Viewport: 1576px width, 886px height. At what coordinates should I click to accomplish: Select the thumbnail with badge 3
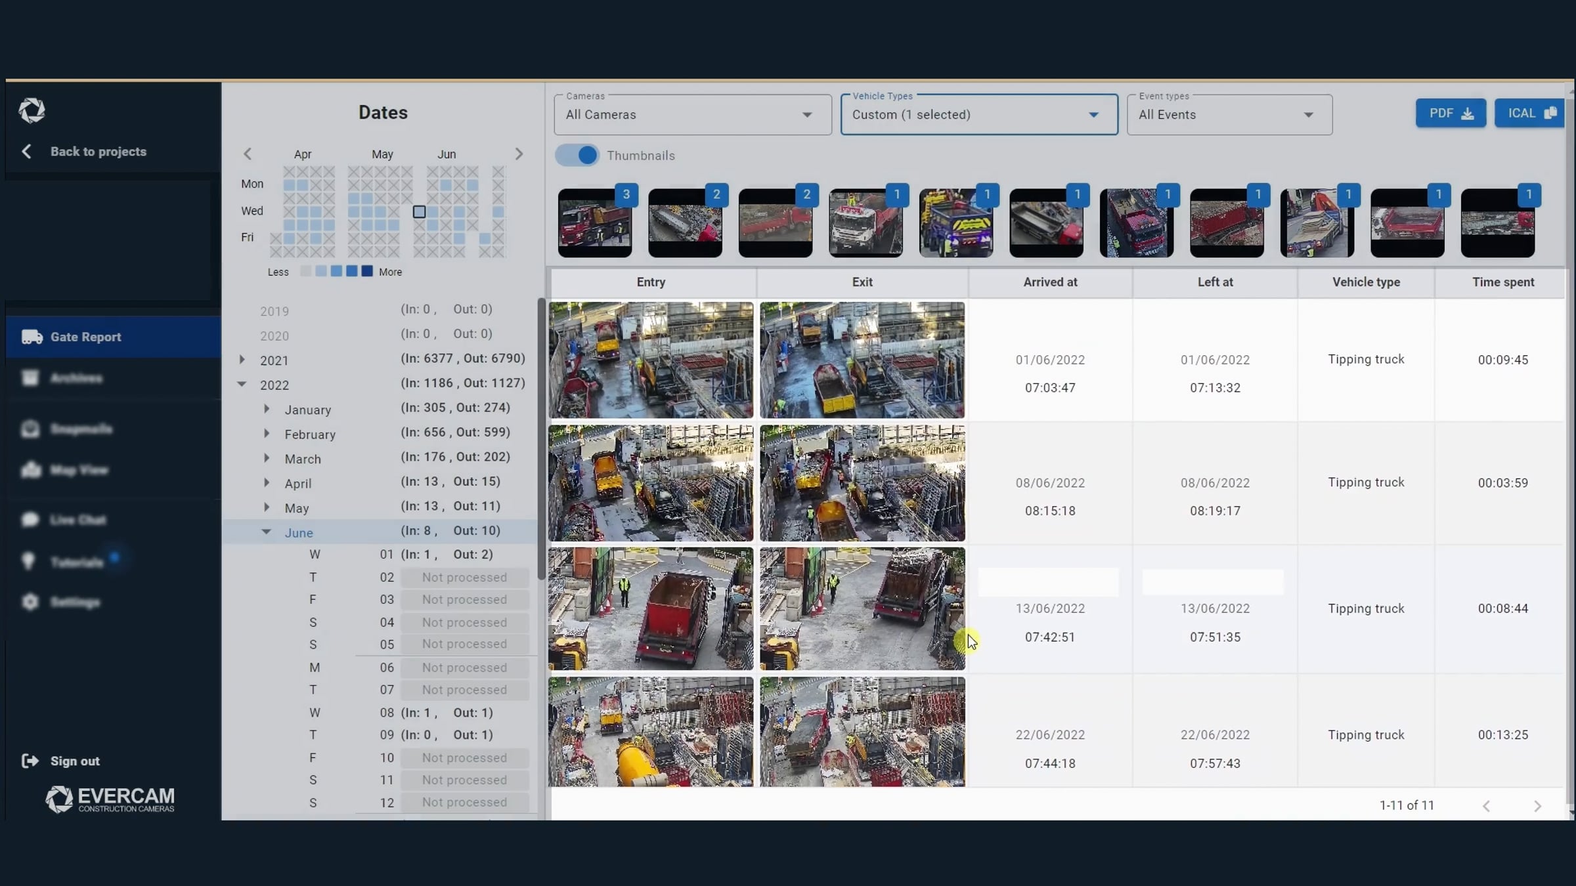[x=596, y=222]
